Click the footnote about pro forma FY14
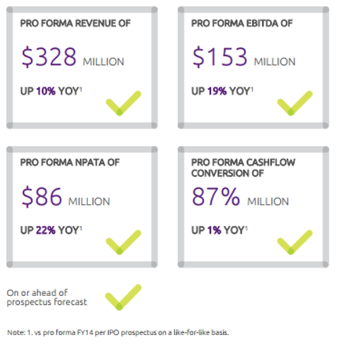 pos(118,332)
